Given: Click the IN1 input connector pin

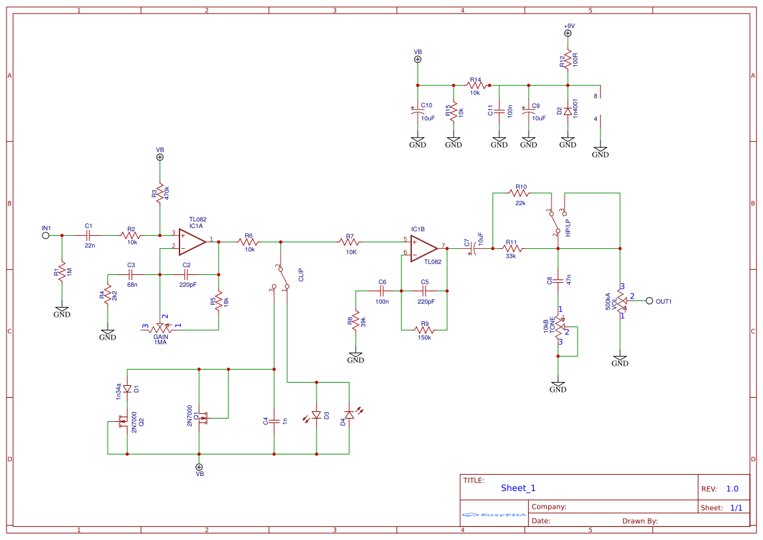Looking at the screenshot, I should tap(44, 234).
